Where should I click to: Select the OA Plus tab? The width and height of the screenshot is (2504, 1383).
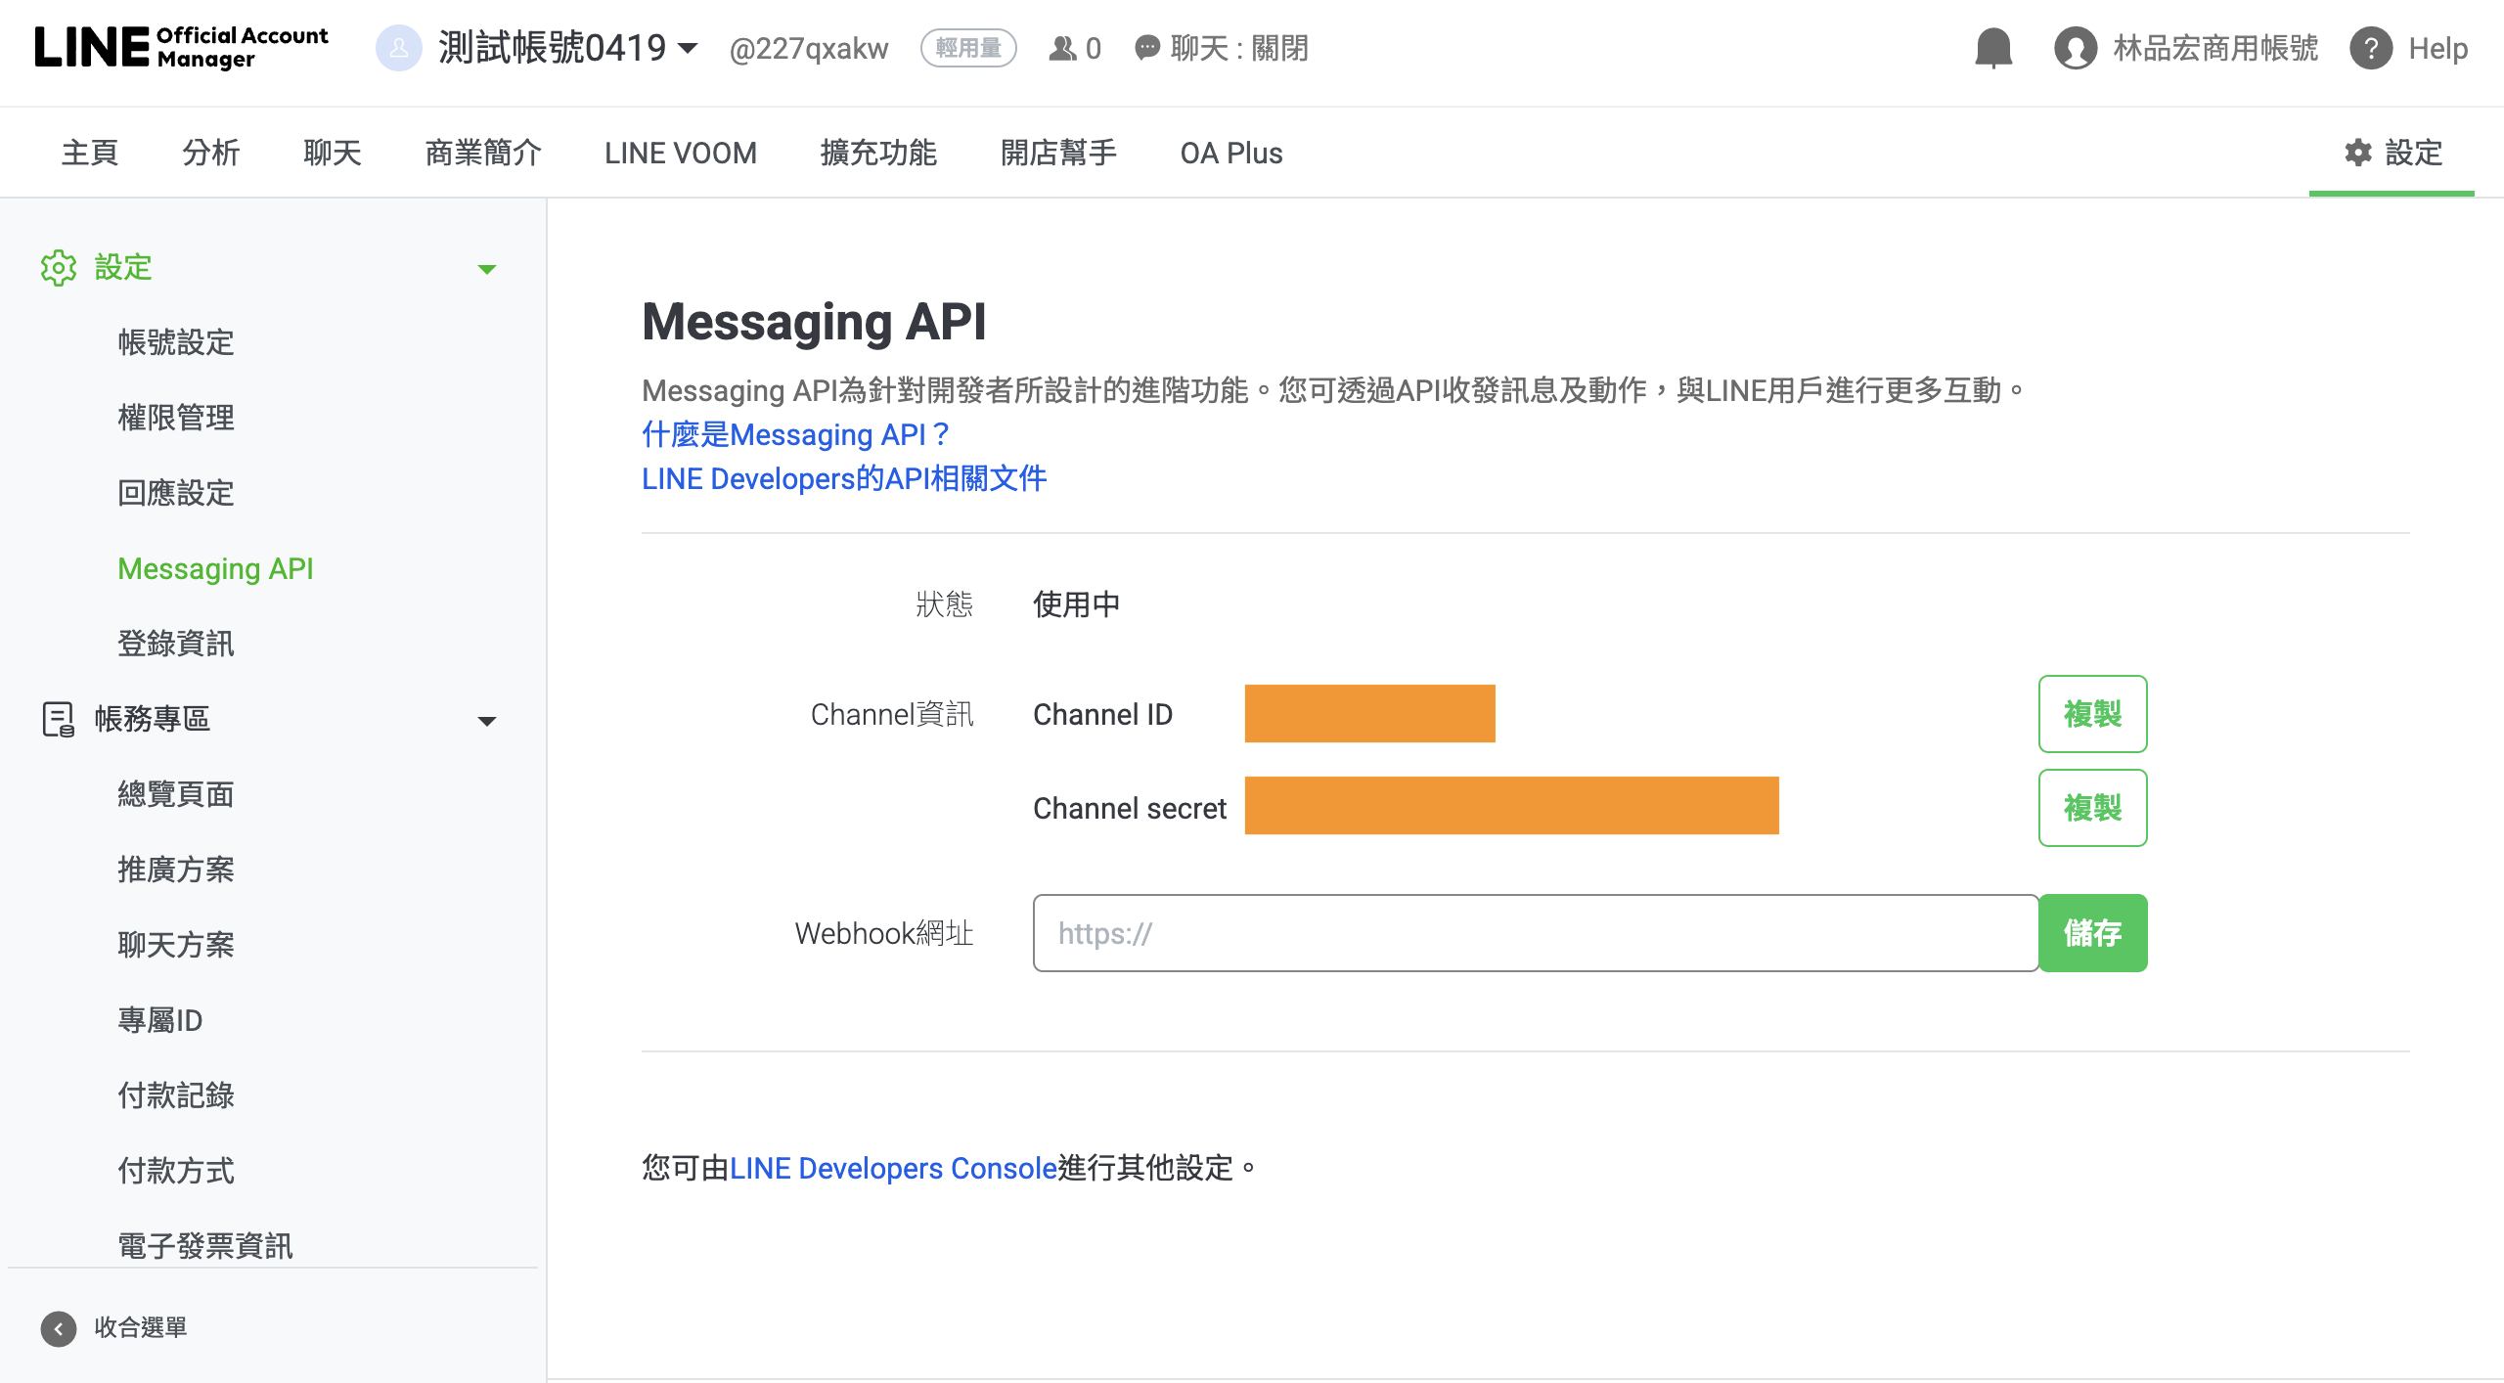tap(1231, 153)
